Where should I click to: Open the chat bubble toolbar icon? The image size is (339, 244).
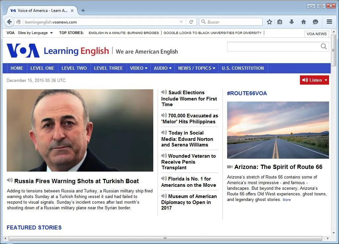coord(315,22)
